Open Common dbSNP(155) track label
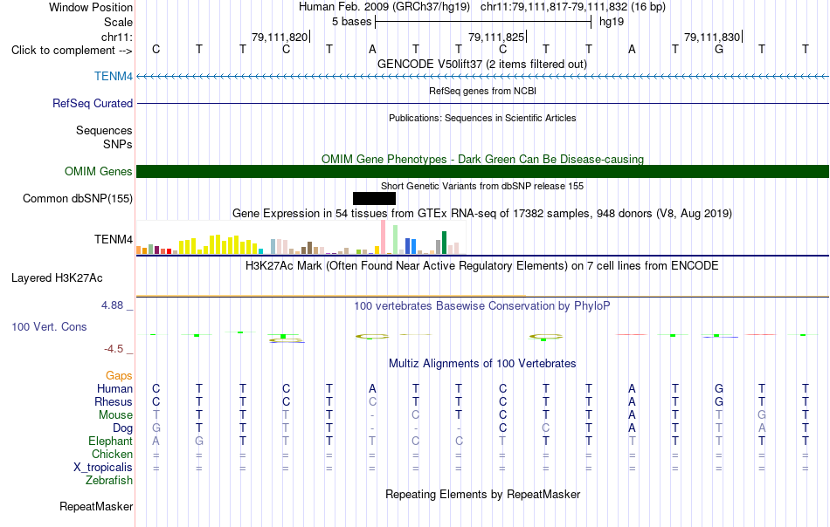This screenshot has width=830, height=527. [78, 198]
